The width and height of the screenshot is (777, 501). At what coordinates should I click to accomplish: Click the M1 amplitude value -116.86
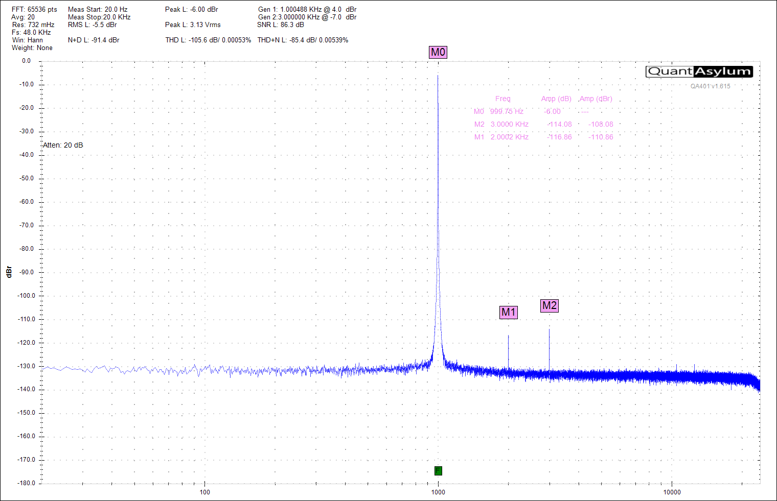(559, 137)
